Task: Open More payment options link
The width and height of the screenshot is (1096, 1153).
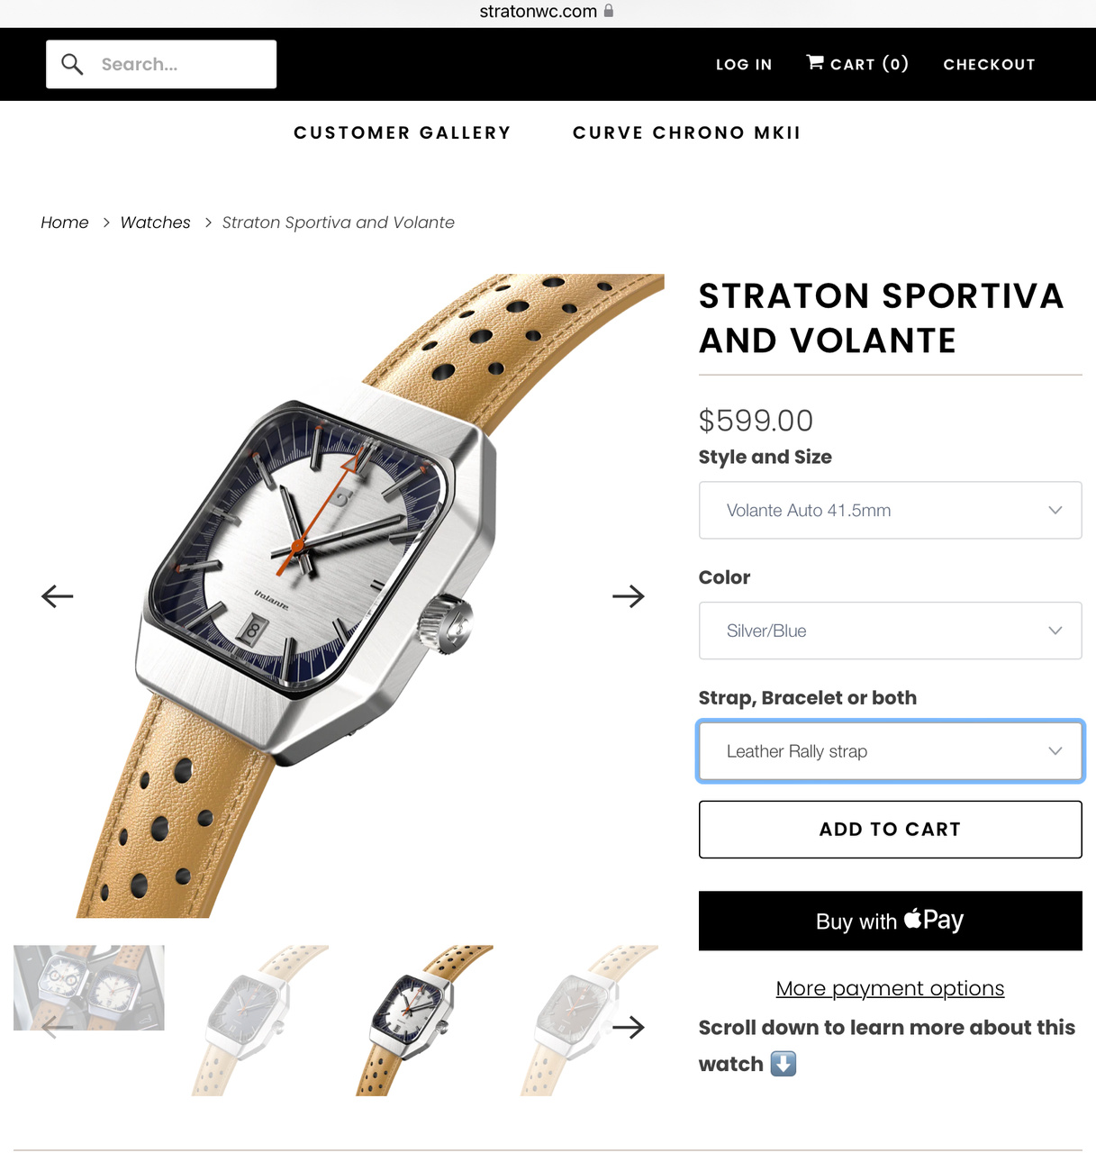Action: tap(890, 988)
